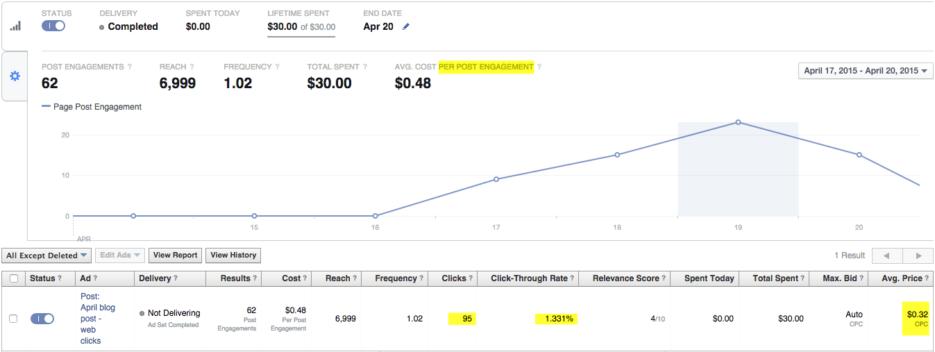935x352 pixels.
Task: Open the April 17 - April 20 date range dropdown
Action: [866, 71]
